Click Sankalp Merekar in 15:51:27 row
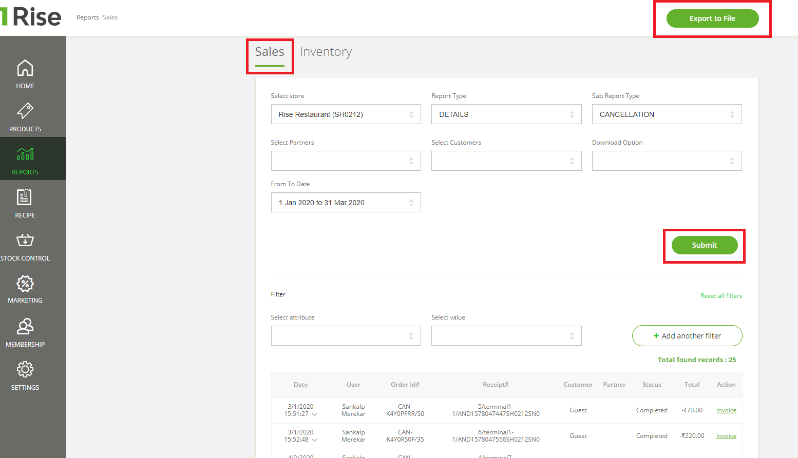 click(x=353, y=410)
